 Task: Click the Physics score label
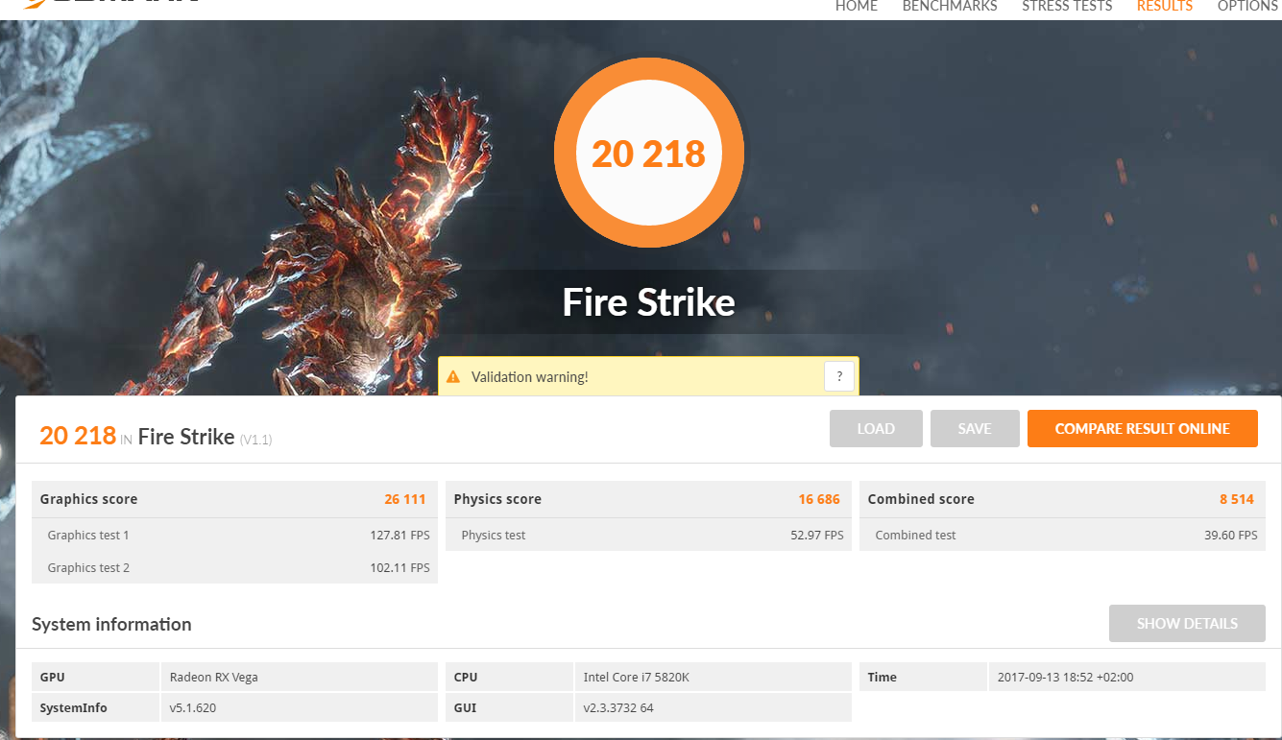point(497,499)
